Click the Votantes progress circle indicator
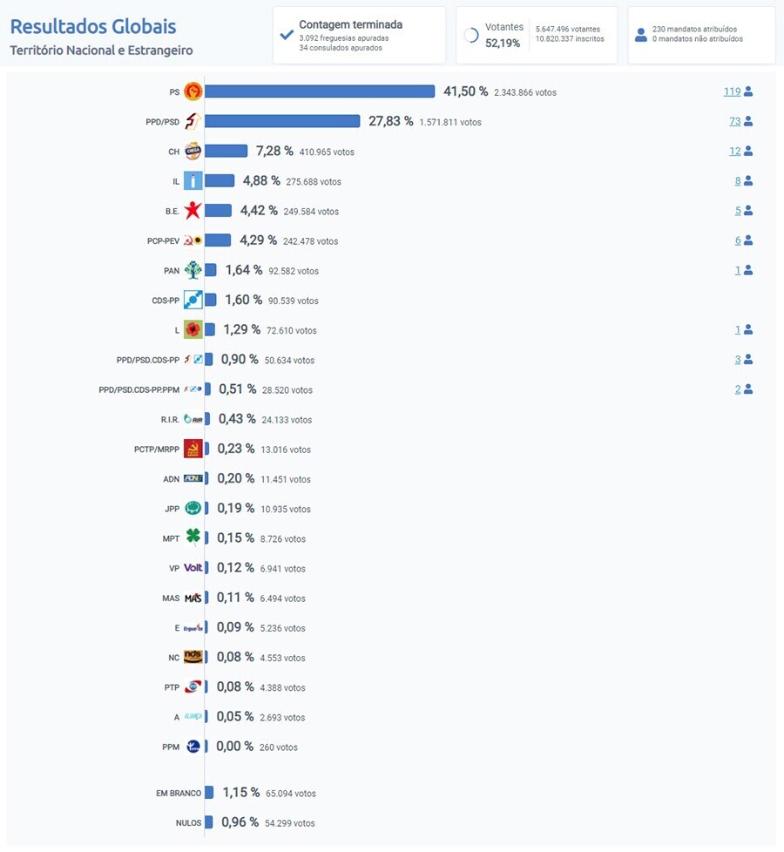This screenshot has height=852, width=784. (x=470, y=35)
